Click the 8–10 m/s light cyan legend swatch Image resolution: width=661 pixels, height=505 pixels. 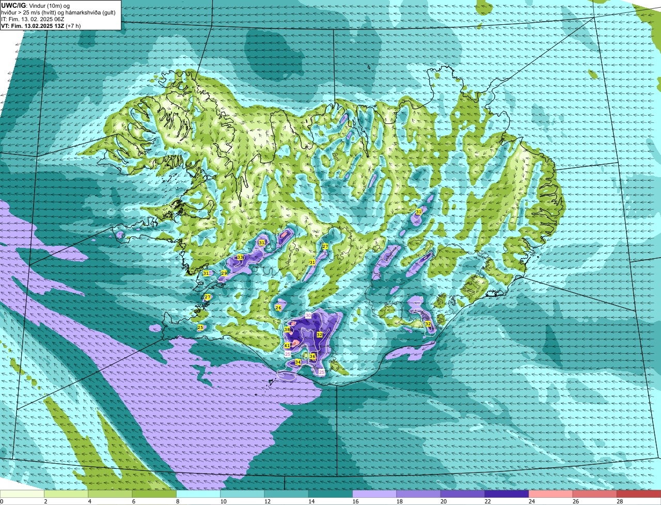tap(198, 494)
